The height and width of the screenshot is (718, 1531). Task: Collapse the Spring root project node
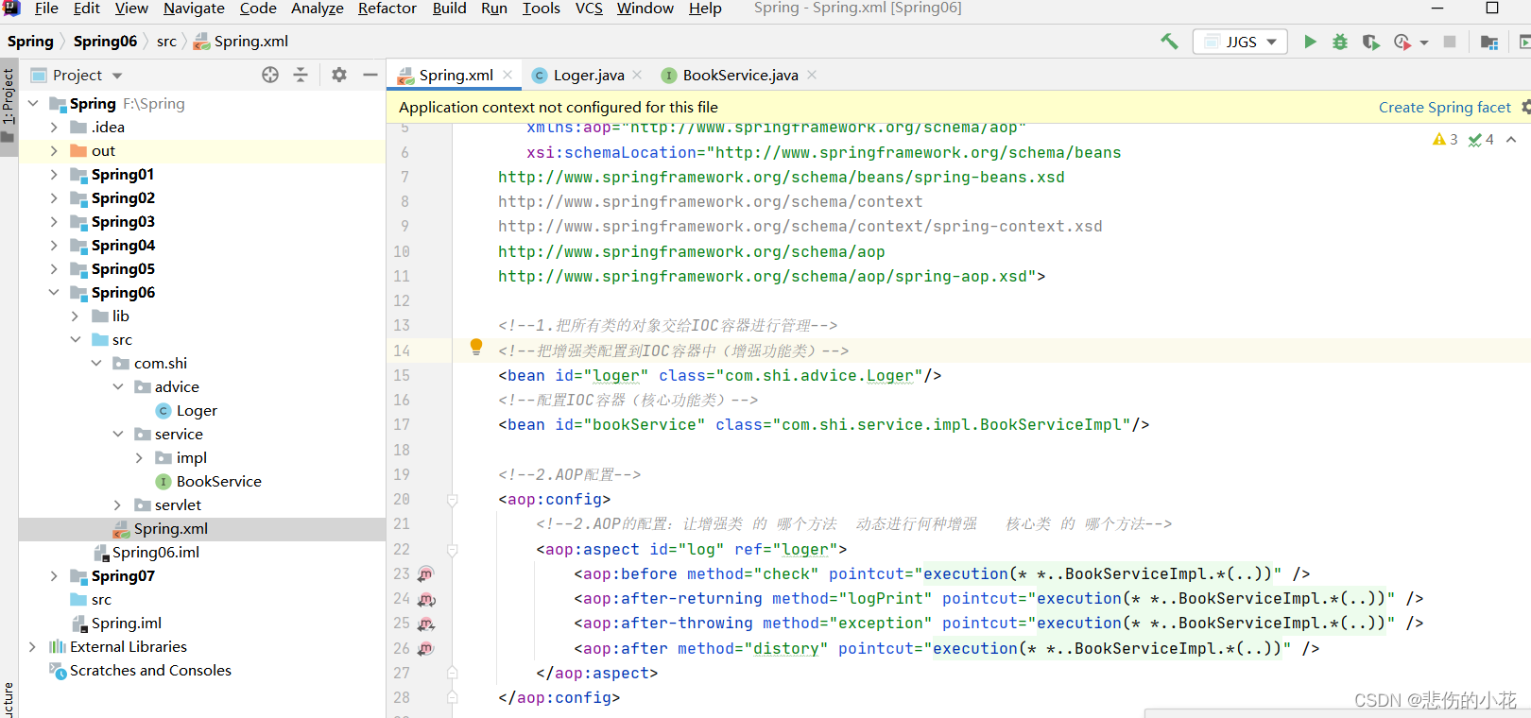pyautogui.click(x=34, y=104)
